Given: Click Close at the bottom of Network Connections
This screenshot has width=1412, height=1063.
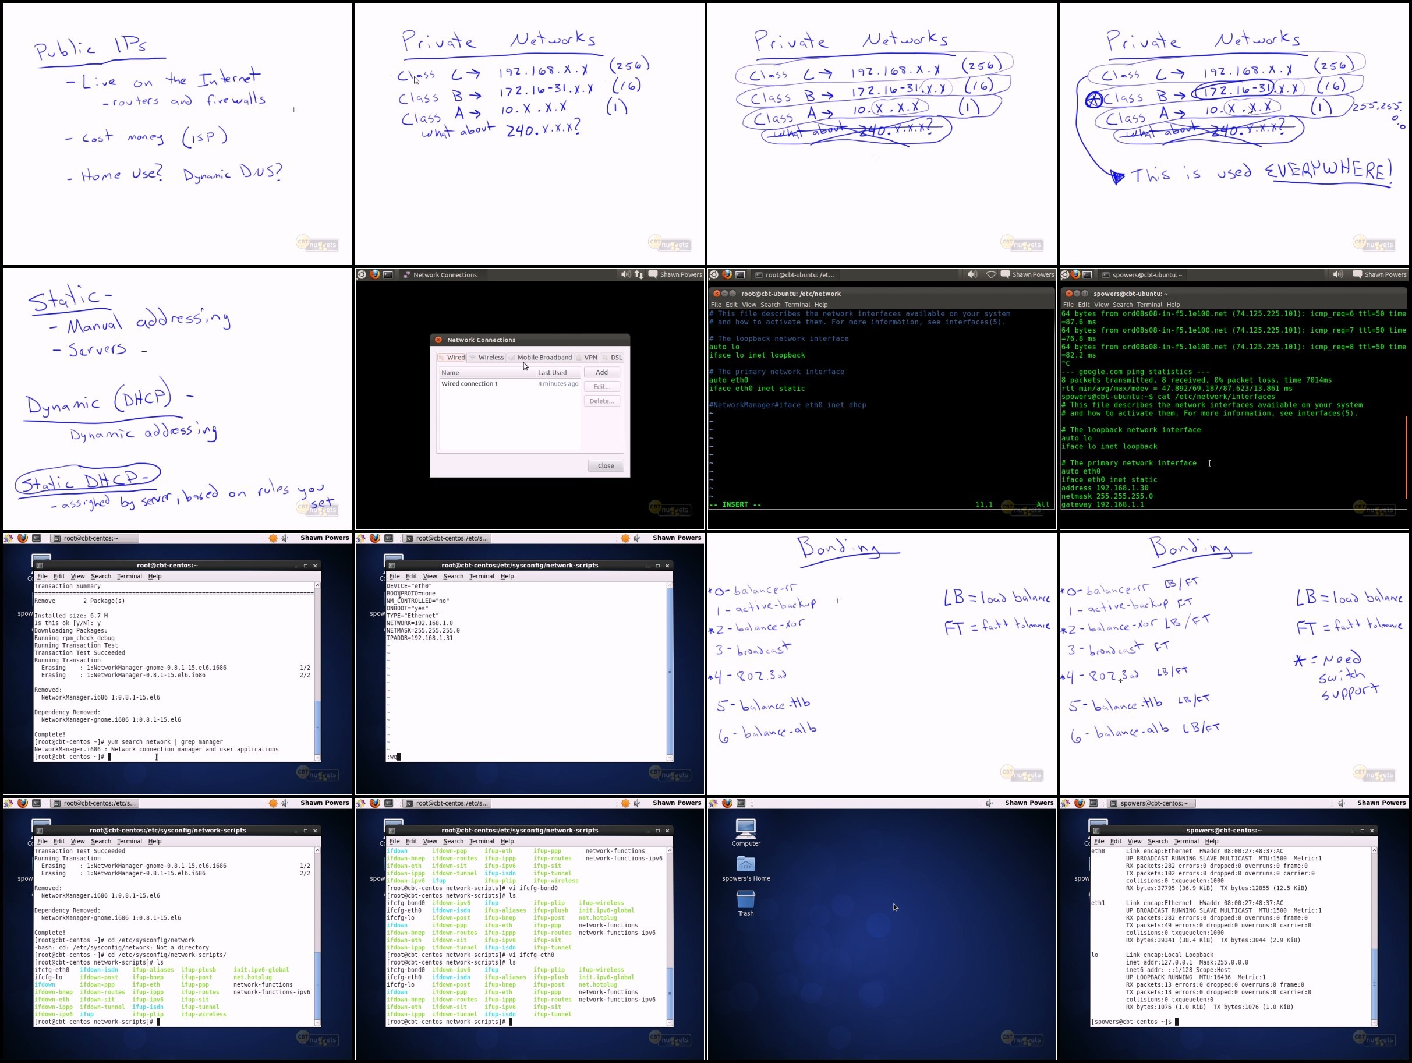Looking at the screenshot, I should tap(606, 466).
